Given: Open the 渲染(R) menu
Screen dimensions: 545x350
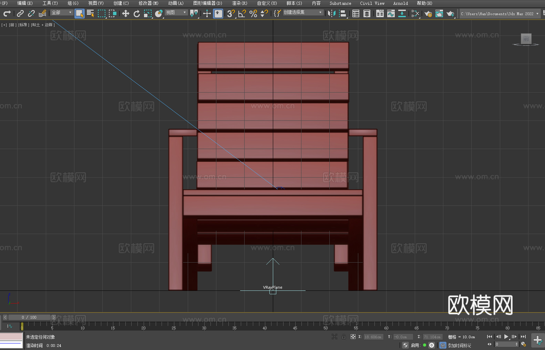Looking at the screenshot, I should point(239,3).
